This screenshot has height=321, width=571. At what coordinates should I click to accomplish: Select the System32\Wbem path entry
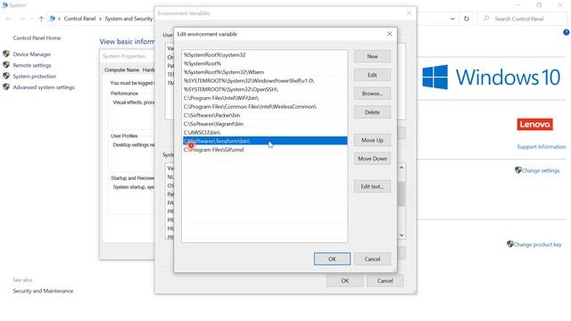[264, 72]
